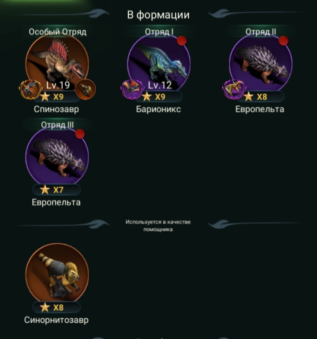Tap the small helper icon right of Lv.19
Viewport: 317px width, 339px height.
coord(86,89)
